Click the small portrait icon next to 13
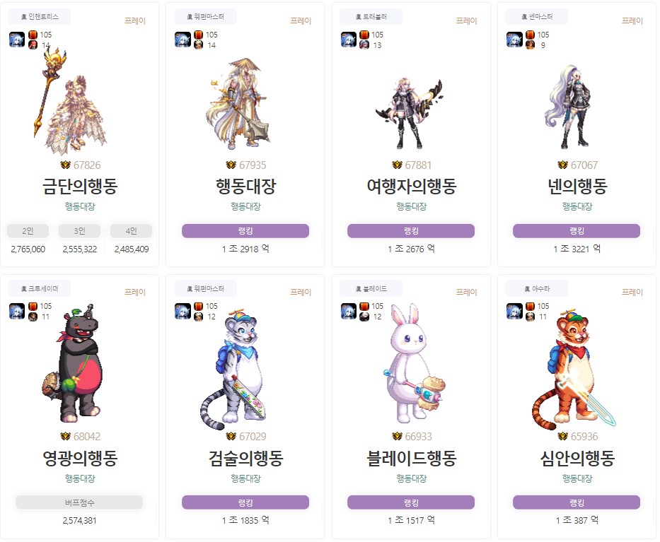This screenshot has height=542, width=660. (364, 45)
